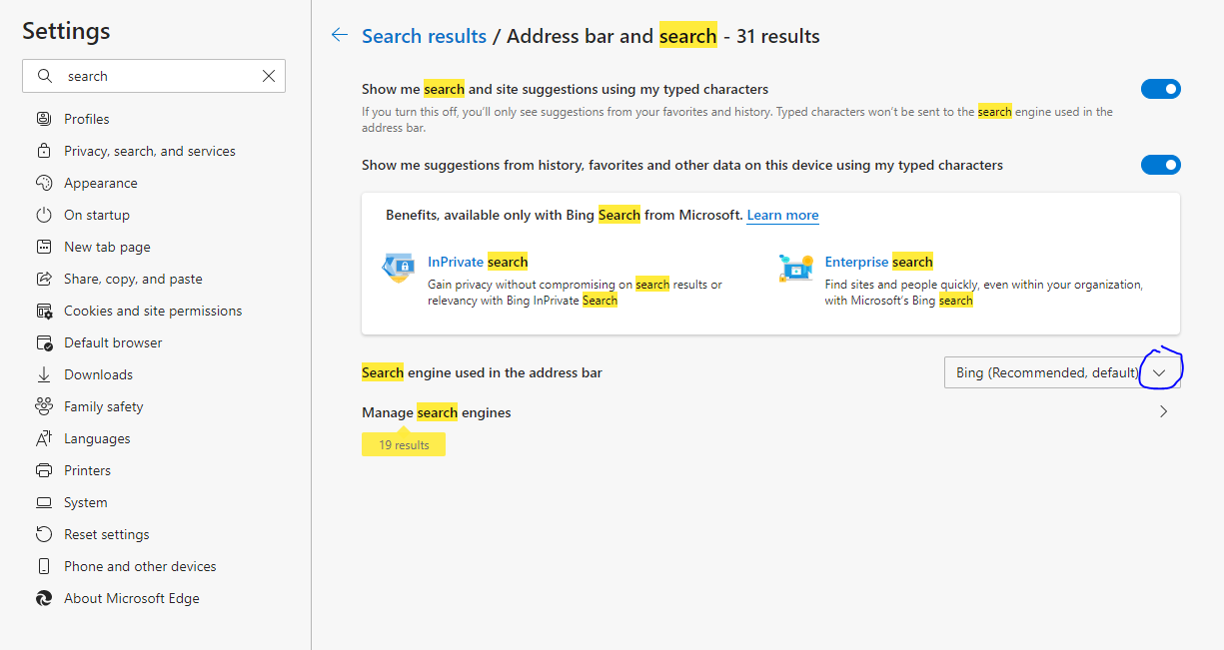This screenshot has height=650, width=1224.
Task: Select Printers in the sidebar
Action: pyautogui.click(x=87, y=470)
